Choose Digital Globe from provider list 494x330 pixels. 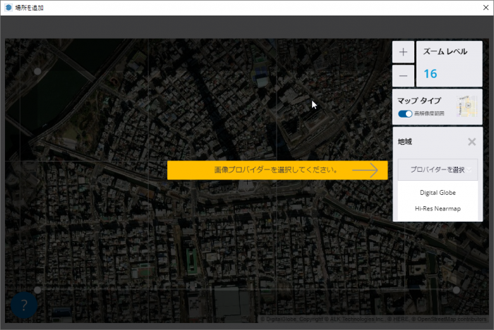438,192
